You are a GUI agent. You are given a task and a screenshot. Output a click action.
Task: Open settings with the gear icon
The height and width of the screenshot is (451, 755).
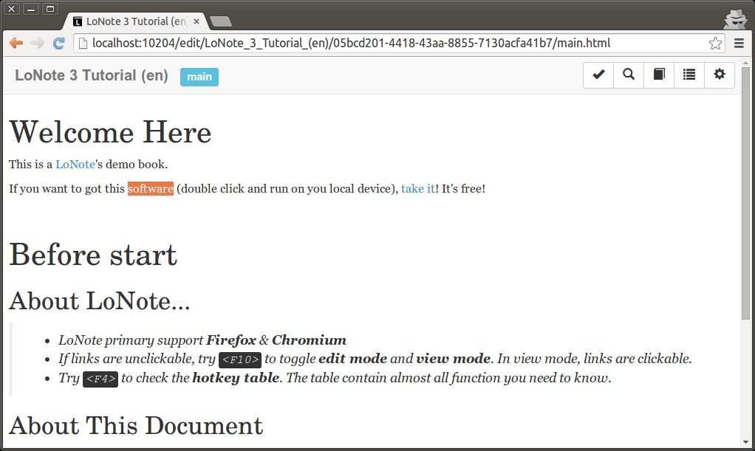720,75
